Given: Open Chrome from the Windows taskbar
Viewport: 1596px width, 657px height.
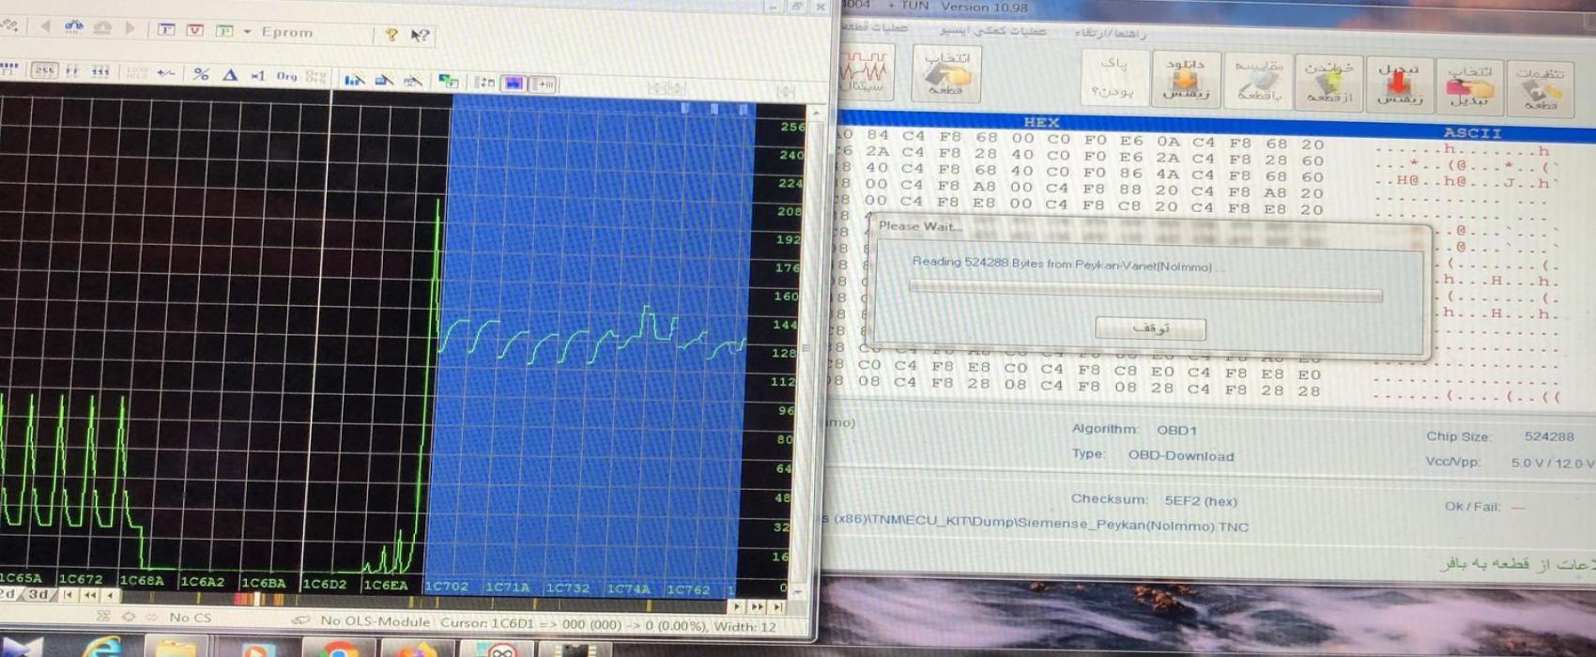Looking at the screenshot, I should pos(338,649).
